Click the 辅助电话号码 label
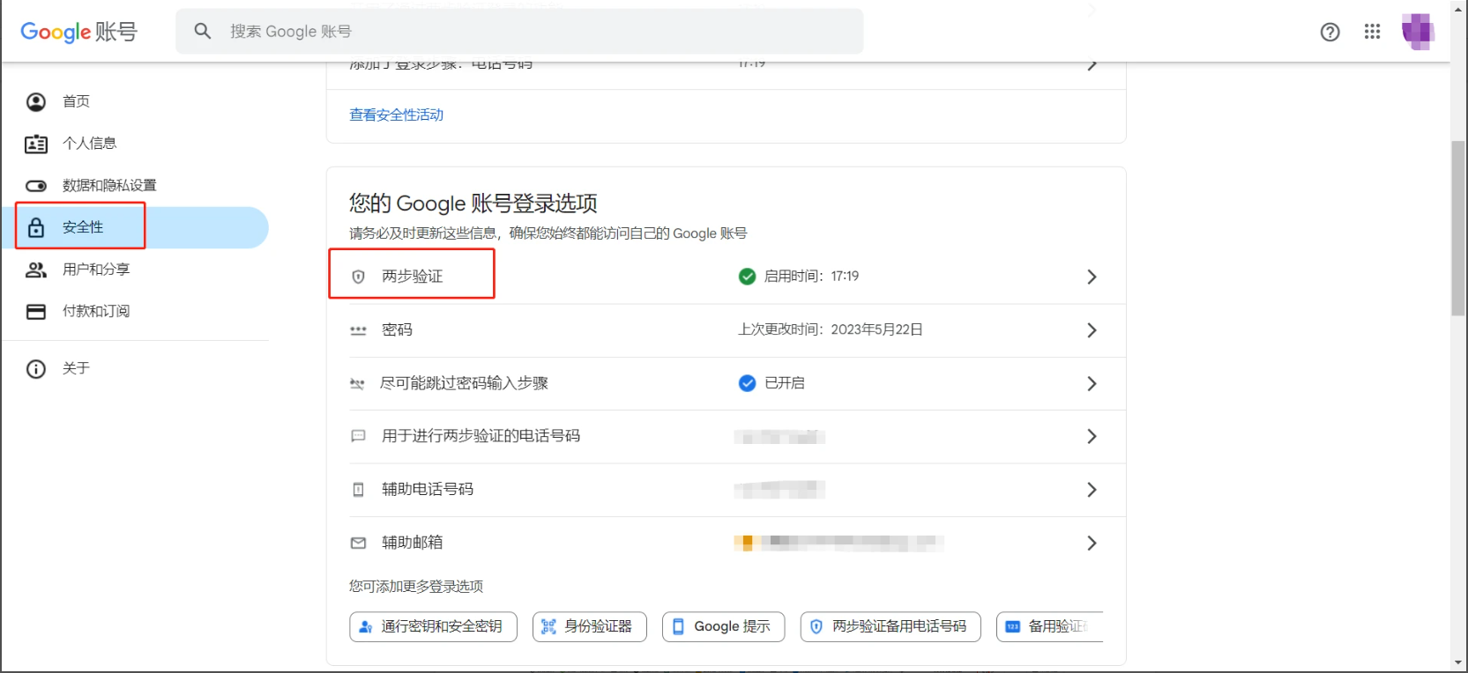This screenshot has width=1468, height=673. click(428, 490)
